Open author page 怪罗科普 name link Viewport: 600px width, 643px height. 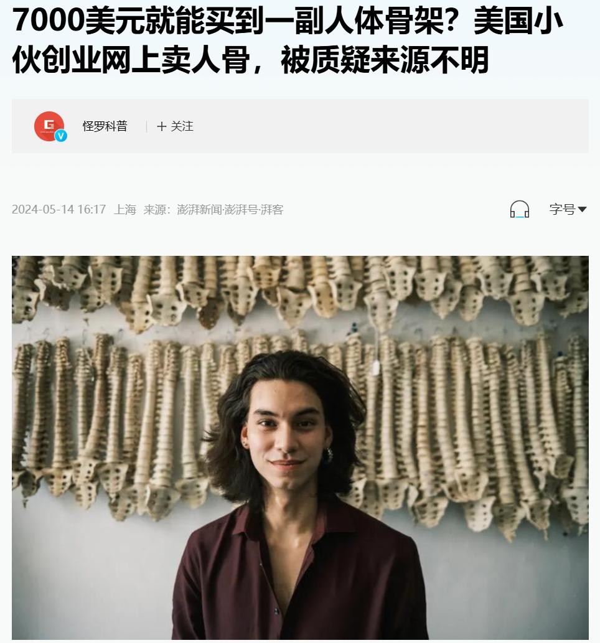[x=105, y=126]
